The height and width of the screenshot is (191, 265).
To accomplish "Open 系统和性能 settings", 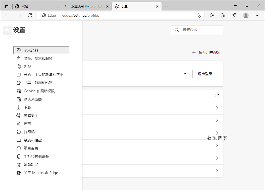I will click(41, 140).
